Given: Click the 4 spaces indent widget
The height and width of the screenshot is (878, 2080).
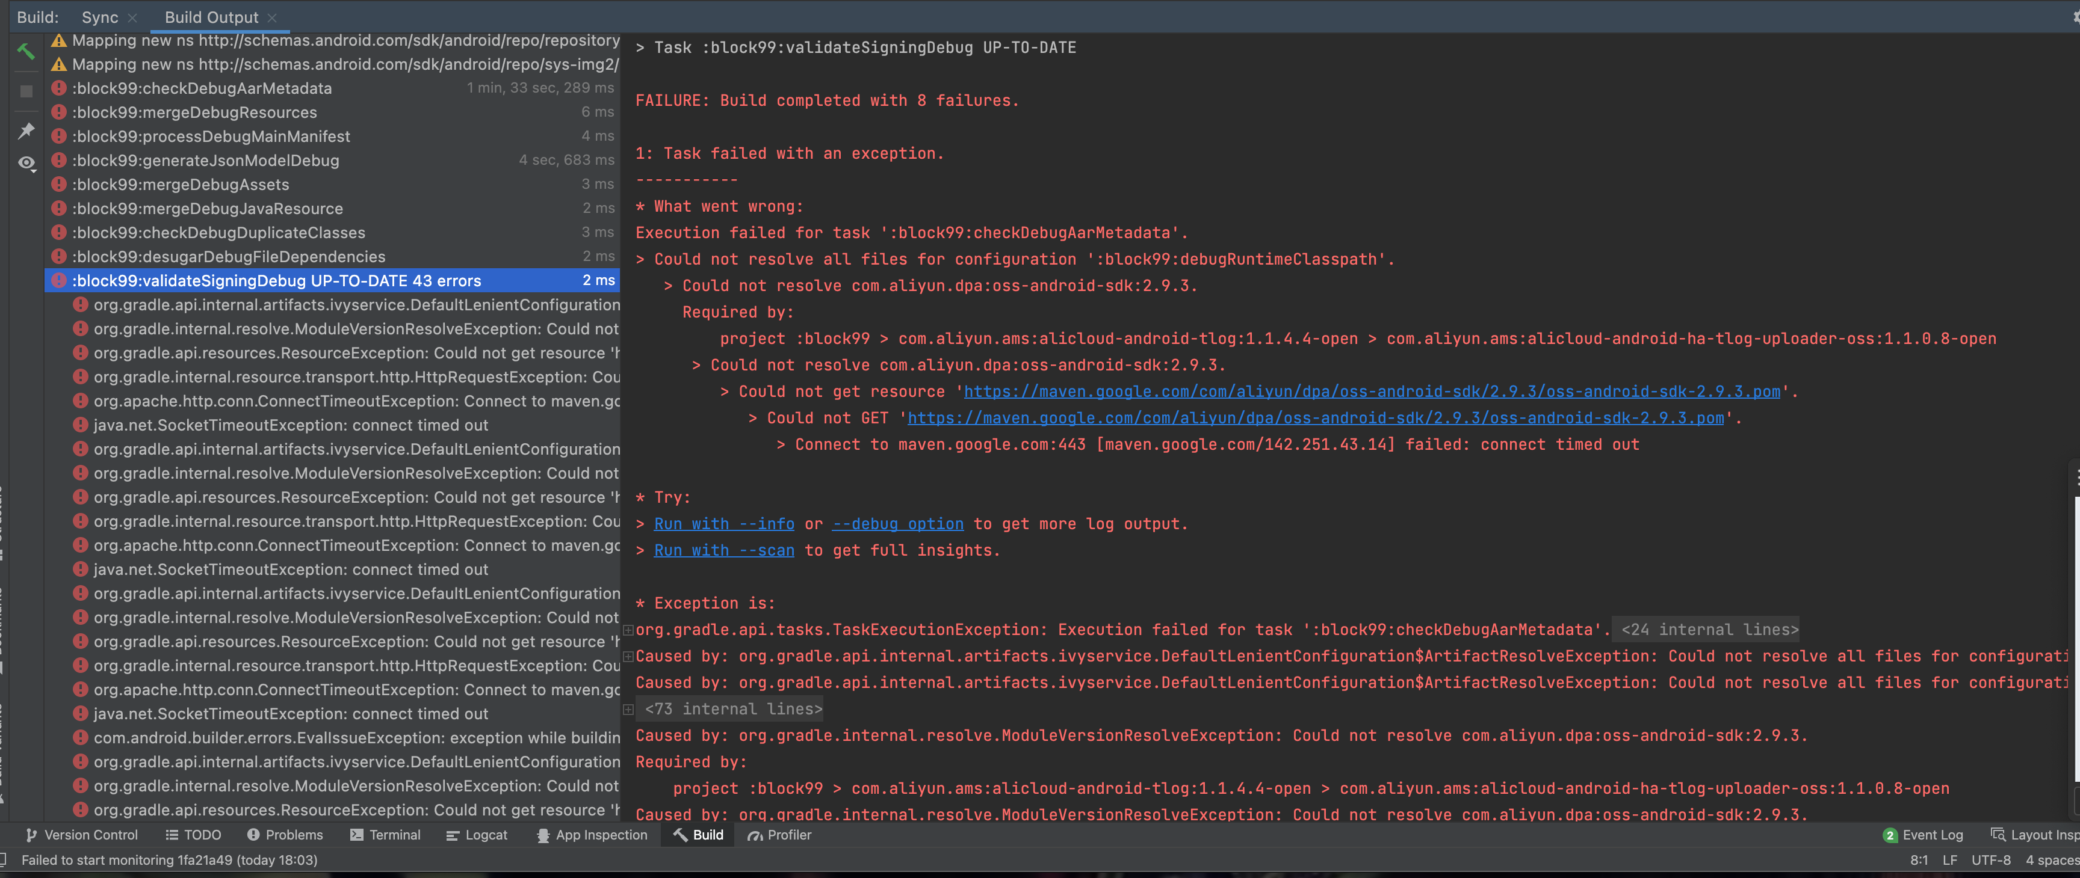Looking at the screenshot, I should coord(2052,859).
